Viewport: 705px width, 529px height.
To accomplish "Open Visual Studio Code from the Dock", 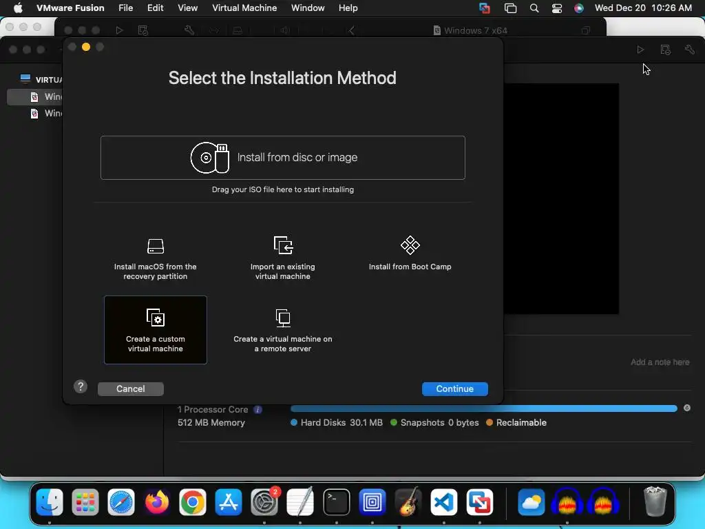I will (444, 502).
